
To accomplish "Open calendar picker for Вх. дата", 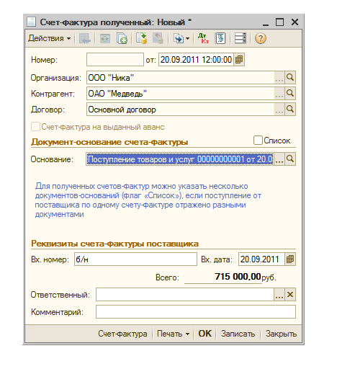I will (290, 259).
